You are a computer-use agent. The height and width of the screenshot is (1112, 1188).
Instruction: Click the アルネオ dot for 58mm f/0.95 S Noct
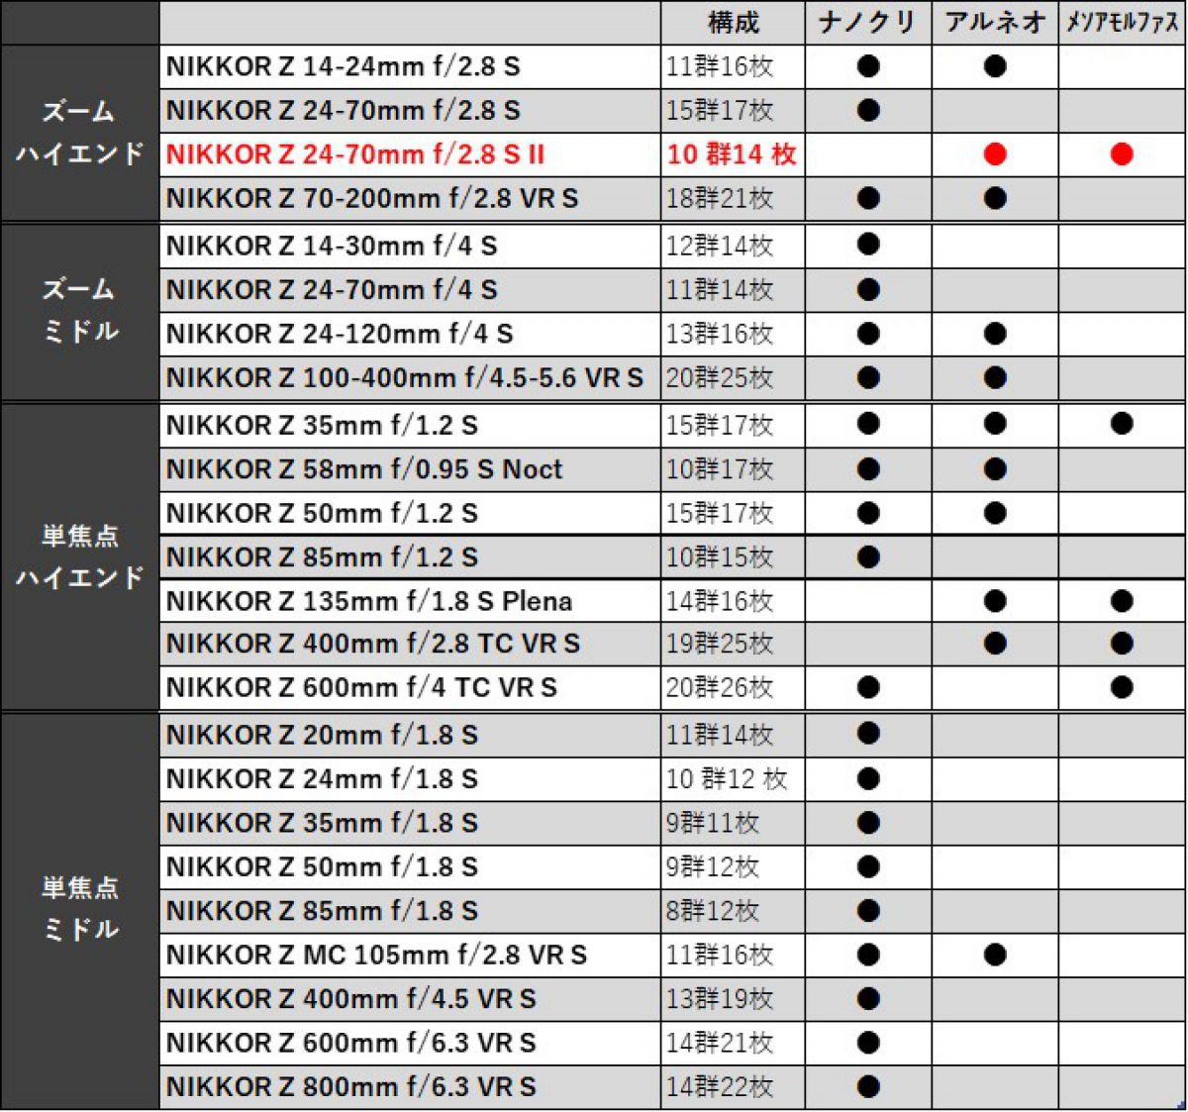coord(995,468)
